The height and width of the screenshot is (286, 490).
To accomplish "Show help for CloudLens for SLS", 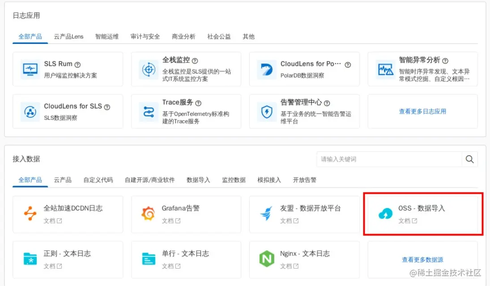I will click(107, 107).
